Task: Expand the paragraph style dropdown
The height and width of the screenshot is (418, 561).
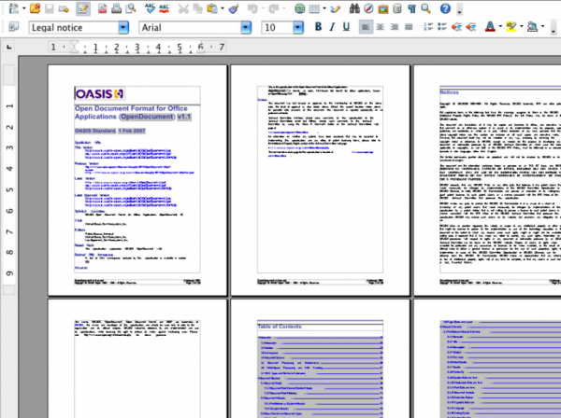Action: [x=123, y=27]
